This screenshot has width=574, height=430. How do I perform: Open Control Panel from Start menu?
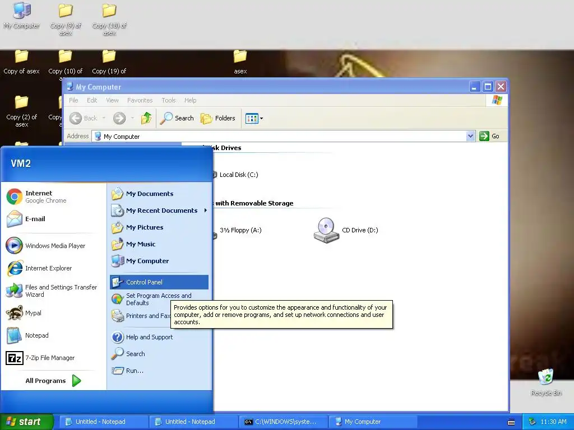click(159, 282)
